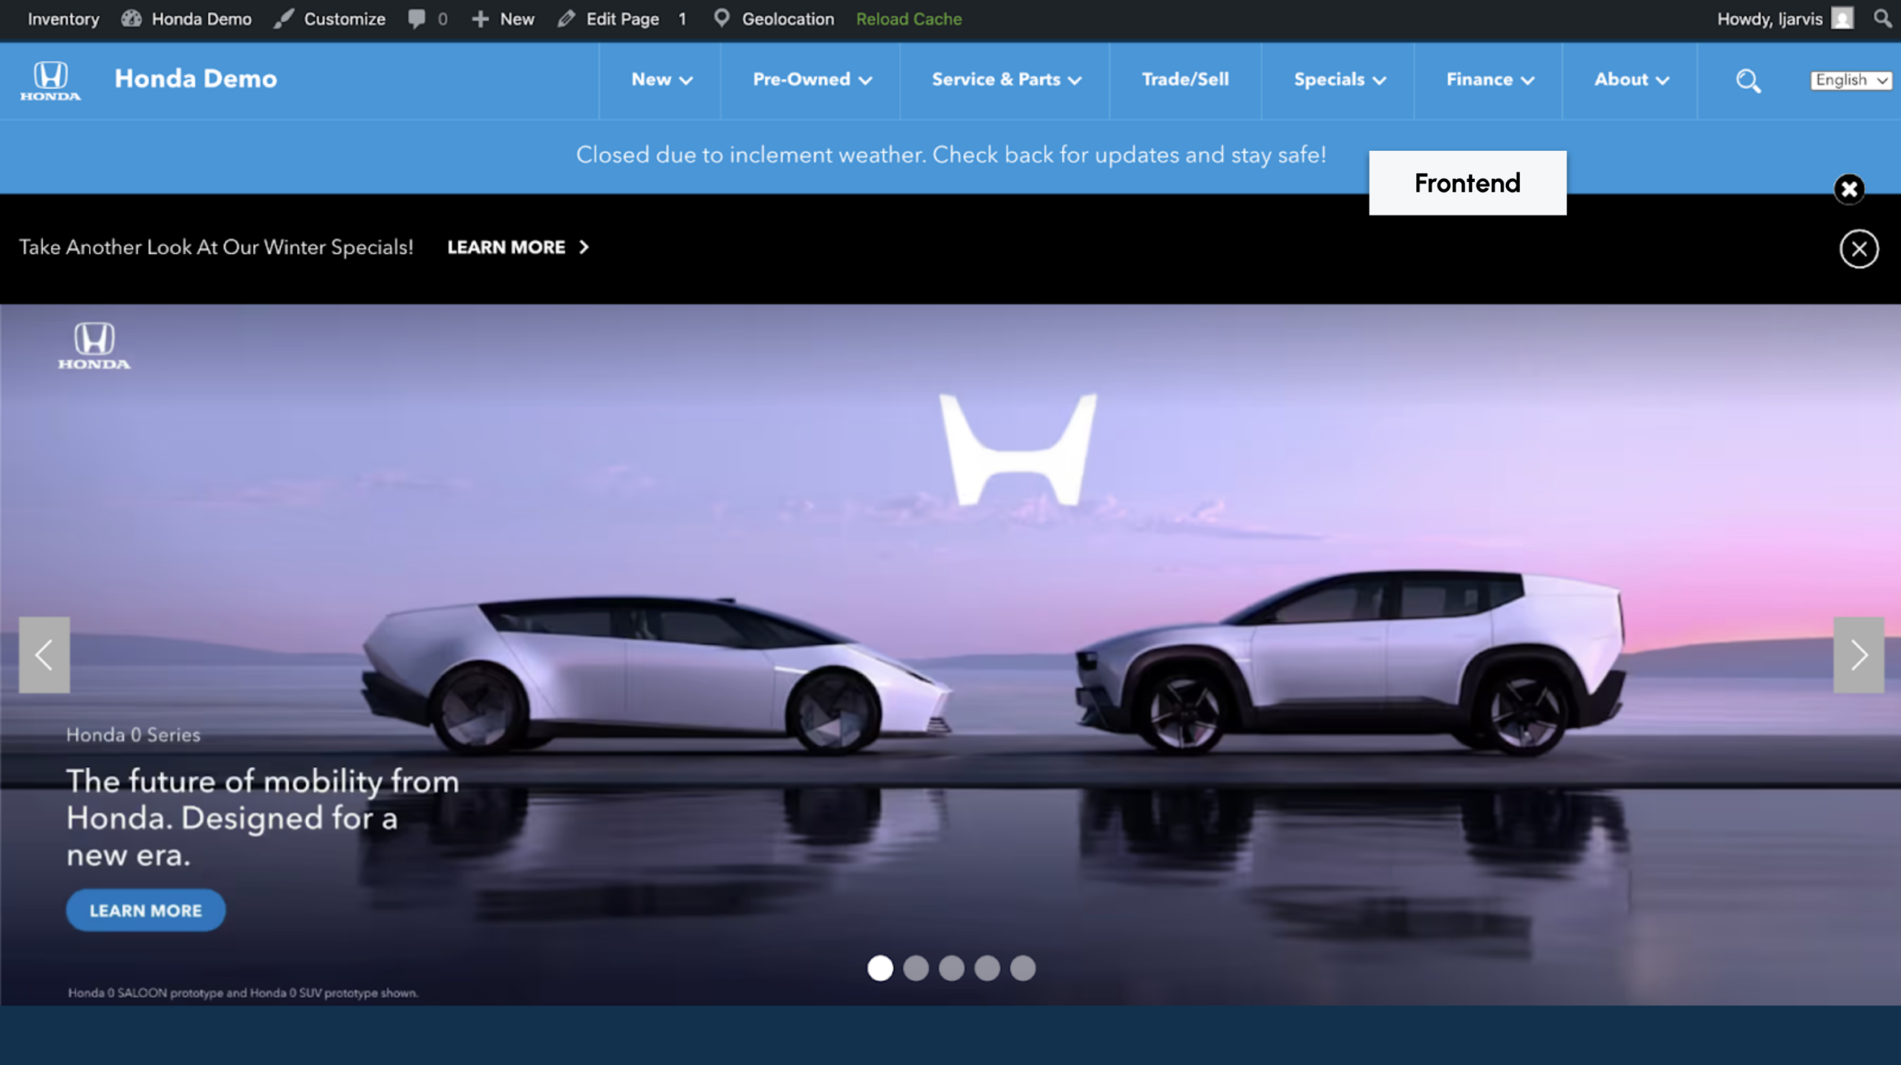Expand the Finance menu
The height and width of the screenshot is (1065, 1901).
tap(1490, 79)
